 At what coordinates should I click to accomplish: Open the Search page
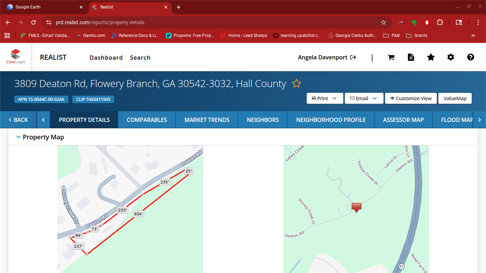[x=140, y=58]
